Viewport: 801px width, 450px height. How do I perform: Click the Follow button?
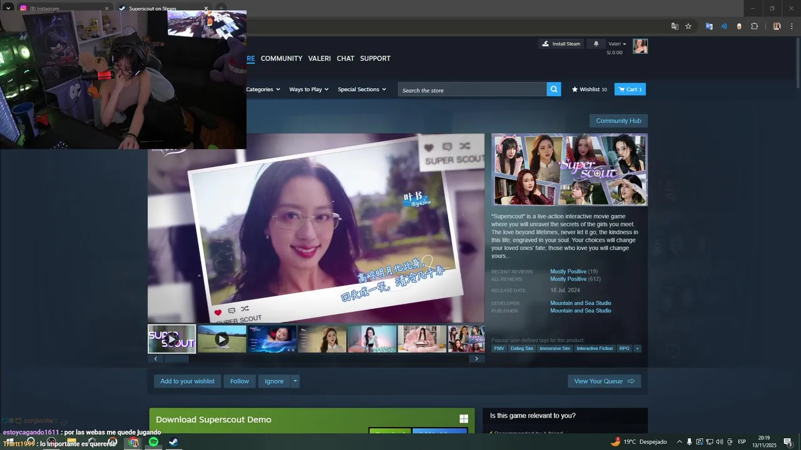[239, 381]
